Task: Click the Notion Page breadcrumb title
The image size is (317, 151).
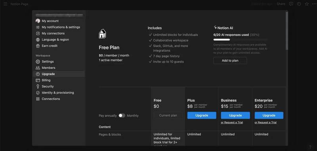Action: (x=19, y=4)
